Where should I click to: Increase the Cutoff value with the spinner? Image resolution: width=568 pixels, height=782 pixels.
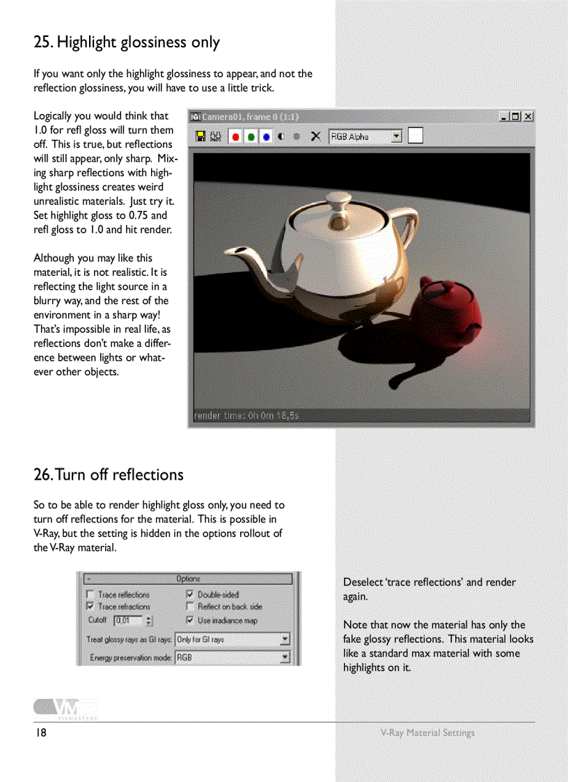(x=148, y=618)
